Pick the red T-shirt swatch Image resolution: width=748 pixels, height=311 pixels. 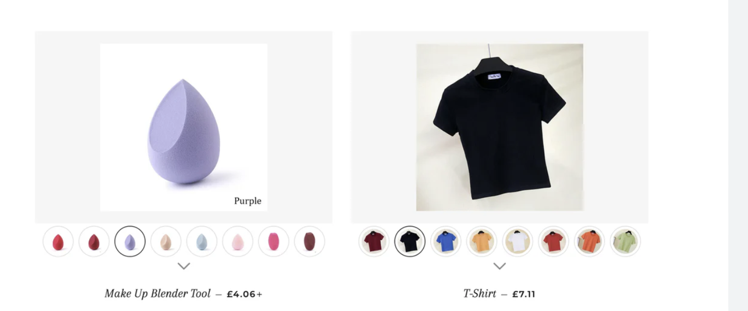(x=553, y=241)
